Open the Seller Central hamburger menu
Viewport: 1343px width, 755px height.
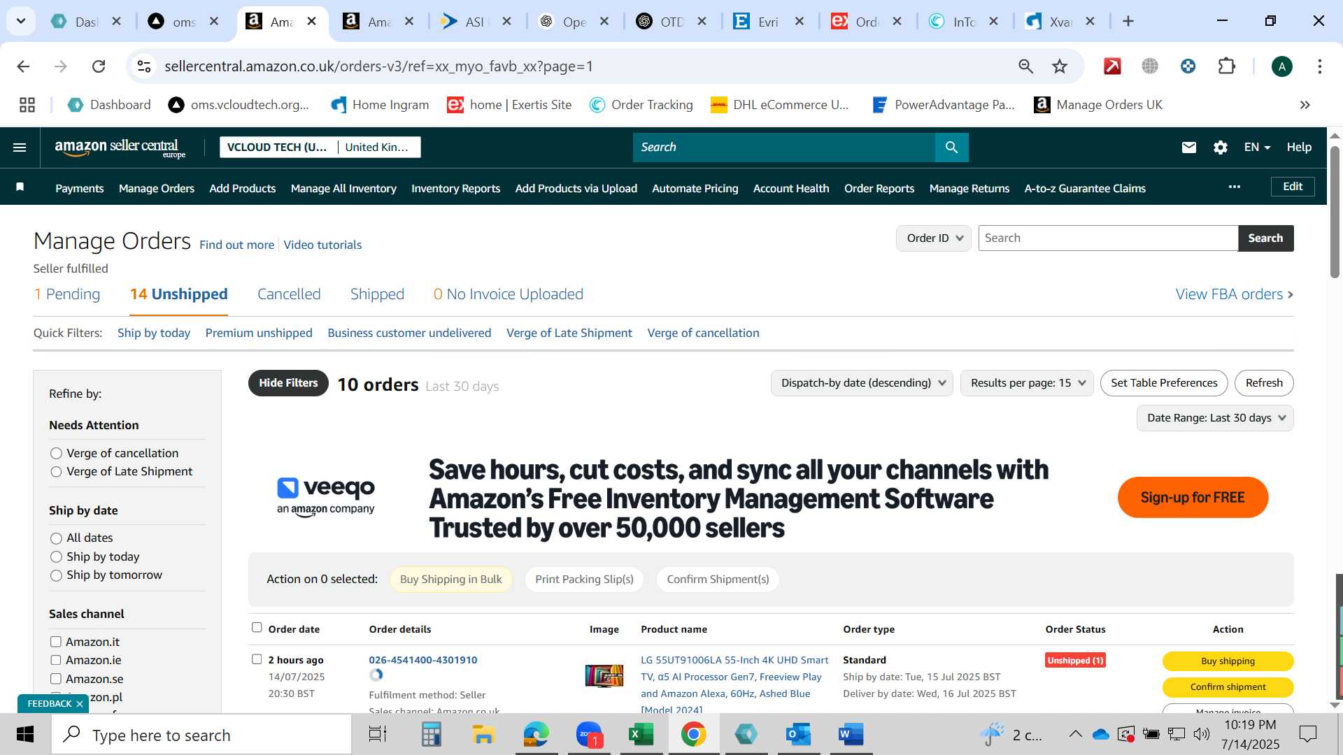tap(20, 148)
